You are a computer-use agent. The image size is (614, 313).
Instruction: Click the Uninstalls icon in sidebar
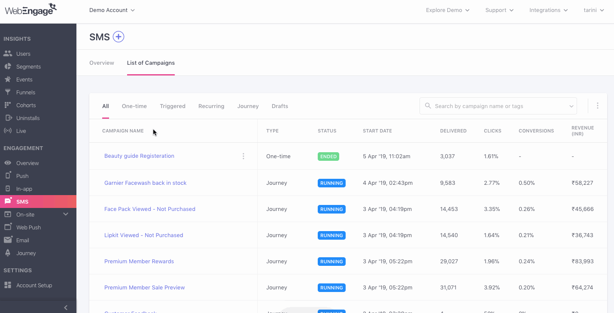pyautogui.click(x=8, y=118)
